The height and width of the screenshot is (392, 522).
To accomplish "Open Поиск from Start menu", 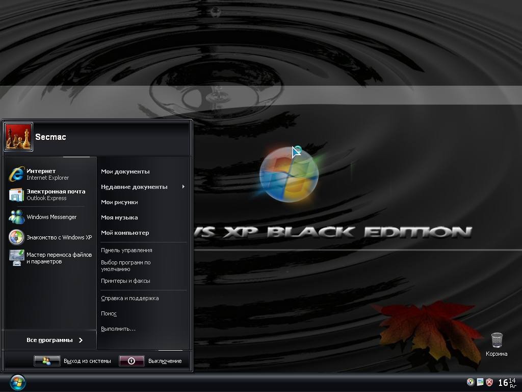I will (109, 314).
